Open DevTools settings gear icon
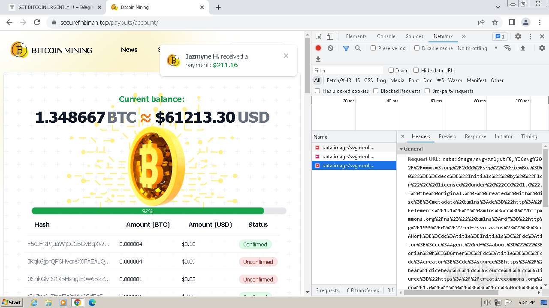Screen dimensions: 549x308 point(518,36)
